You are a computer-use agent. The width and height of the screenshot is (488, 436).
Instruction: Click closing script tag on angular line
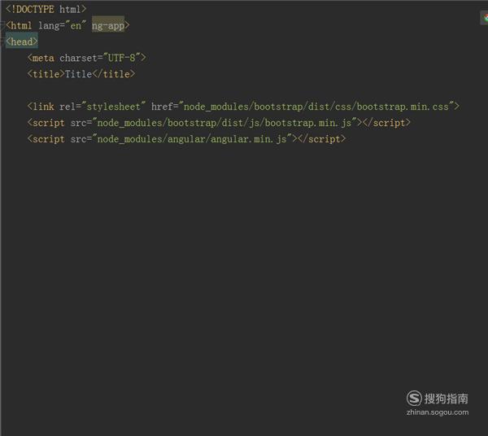321,139
